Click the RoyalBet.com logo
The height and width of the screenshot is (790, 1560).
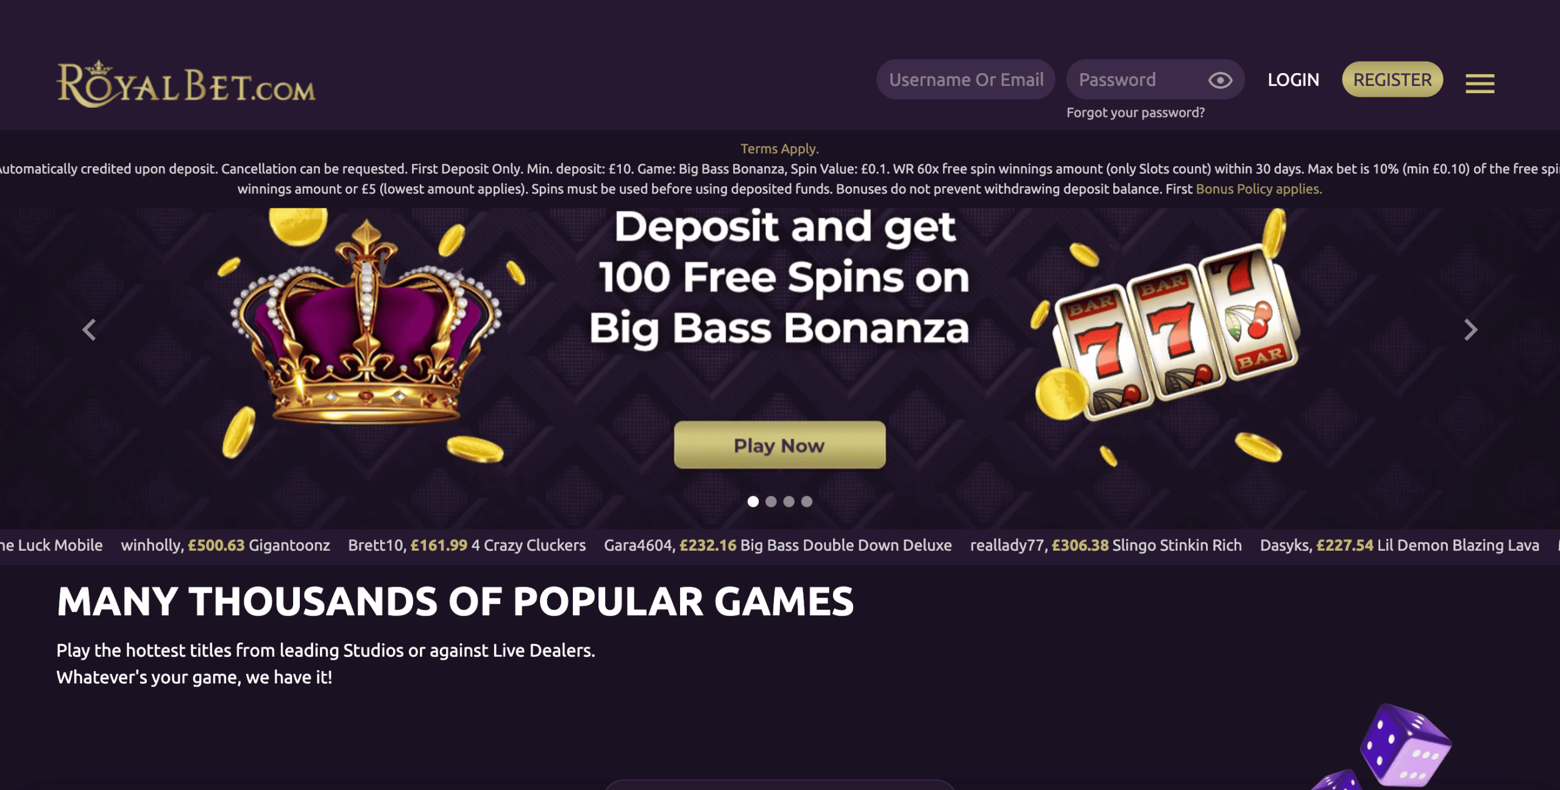click(x=186, y=84)
